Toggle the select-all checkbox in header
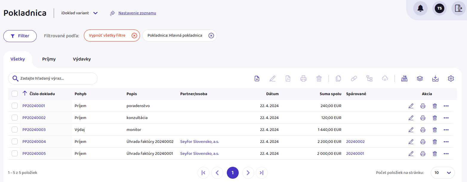This screenshot has height=182, width=467. pos(15,94)
